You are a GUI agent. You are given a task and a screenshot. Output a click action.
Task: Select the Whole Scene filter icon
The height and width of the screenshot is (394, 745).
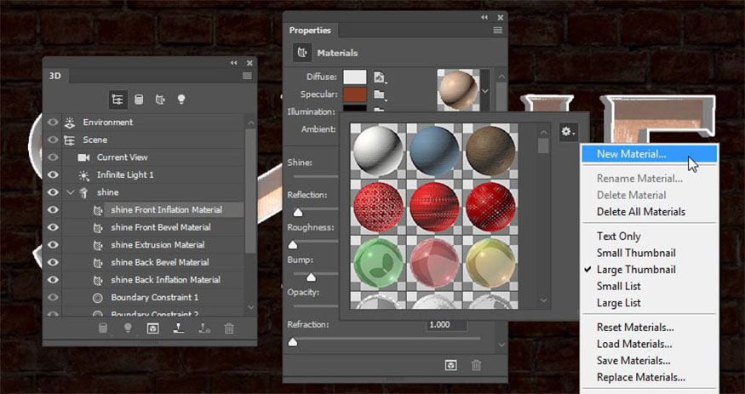coord(117,100)
